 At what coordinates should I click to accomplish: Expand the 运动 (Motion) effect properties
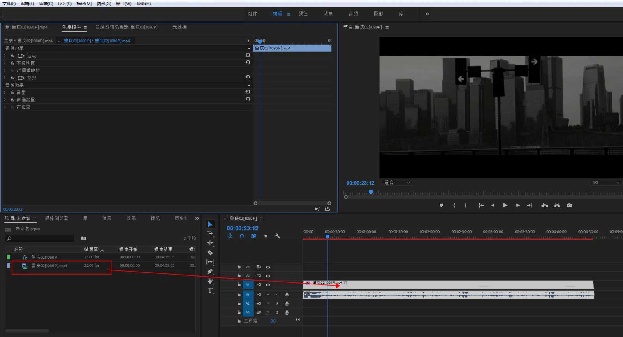pyautogui.click(x=5, y=56)
